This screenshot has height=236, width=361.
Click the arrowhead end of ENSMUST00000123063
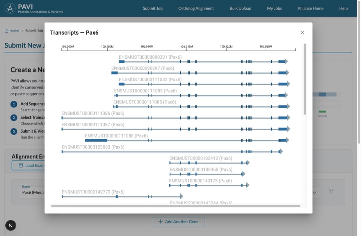[x=281, y=151]
